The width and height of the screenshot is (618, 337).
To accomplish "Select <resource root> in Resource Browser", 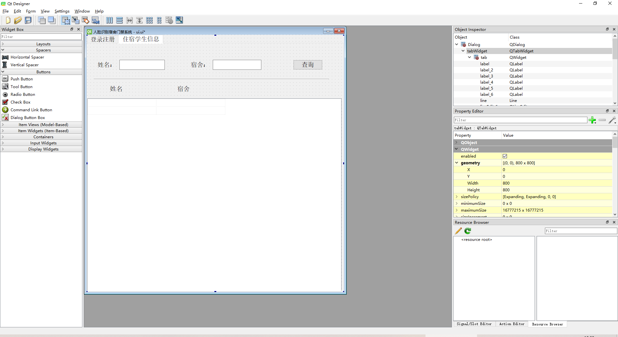I will coord(477,240).
